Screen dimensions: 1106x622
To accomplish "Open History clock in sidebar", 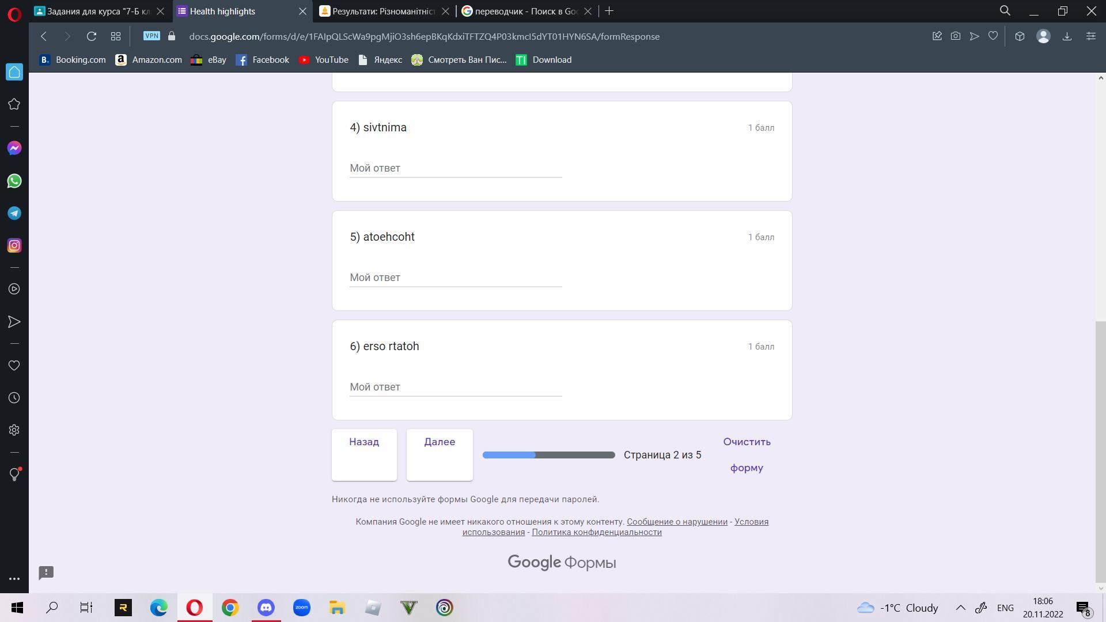I will tap(14, 398).
